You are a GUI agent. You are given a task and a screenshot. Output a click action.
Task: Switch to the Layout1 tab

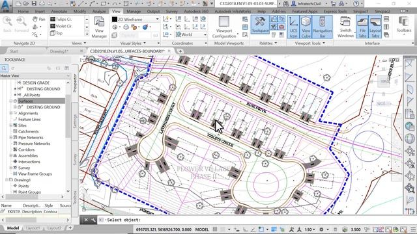(x=33, y=228)
